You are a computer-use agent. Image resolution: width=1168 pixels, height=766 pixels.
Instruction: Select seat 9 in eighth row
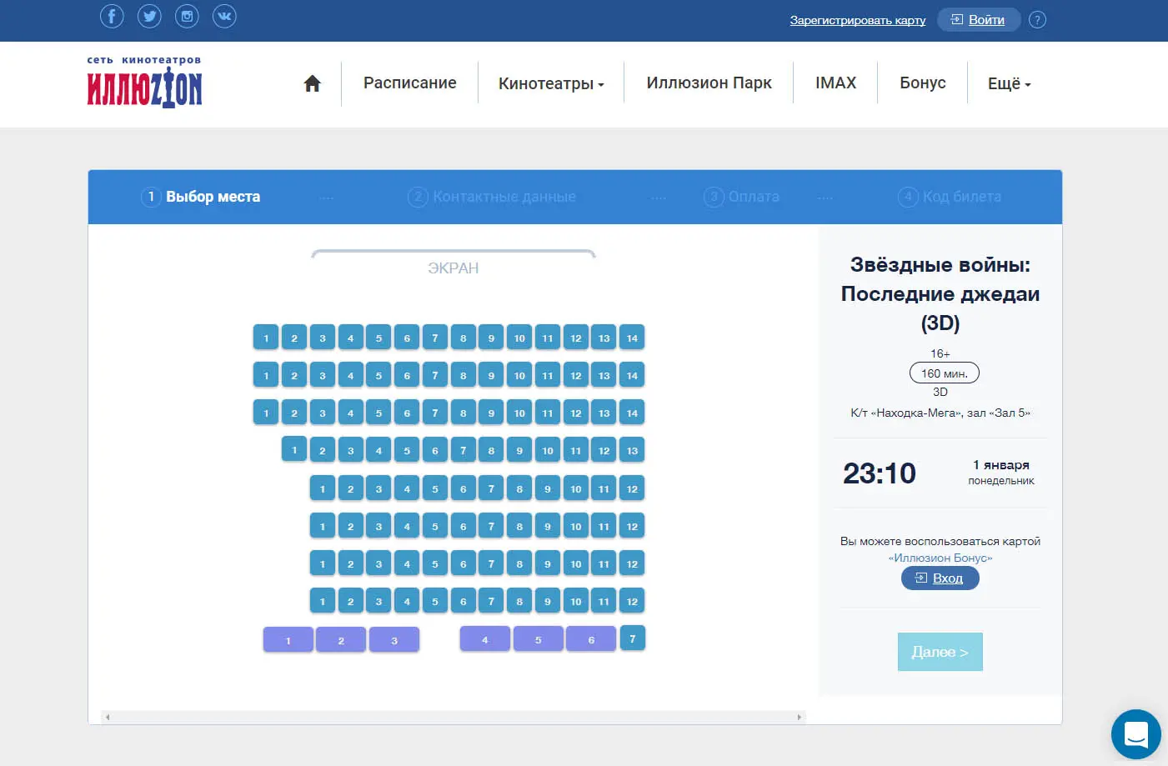point(548,601)
